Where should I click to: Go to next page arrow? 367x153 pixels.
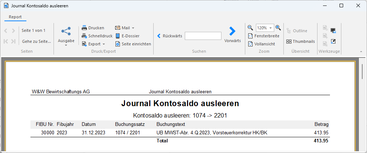(x=13, y=31)
